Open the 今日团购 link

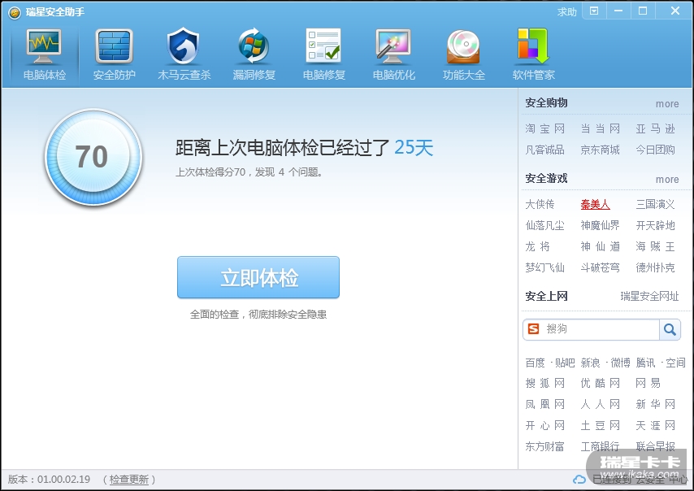[x=656, y=150]
